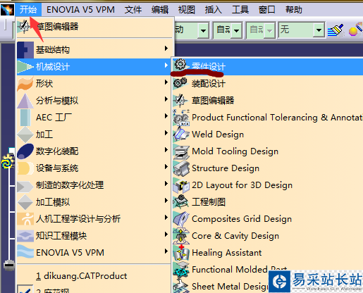
Task: Choose 装配设计 (Assembly Design) workbench
Action: tap(267, 84)
